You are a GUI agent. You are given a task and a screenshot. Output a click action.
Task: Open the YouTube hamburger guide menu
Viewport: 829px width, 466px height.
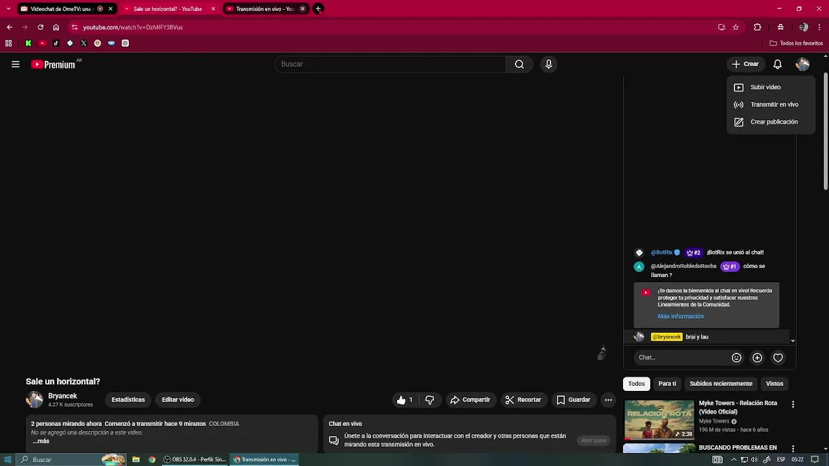point(16,64)
